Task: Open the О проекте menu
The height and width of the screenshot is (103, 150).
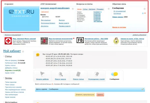Action: pyautogui.click(x=9, y=4)
